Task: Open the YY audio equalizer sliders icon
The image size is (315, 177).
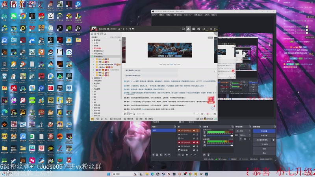Action: point(106,119)
